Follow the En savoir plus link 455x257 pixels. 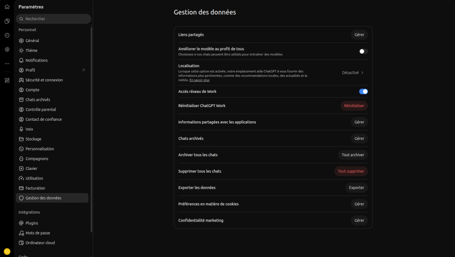tap(199, 80)
